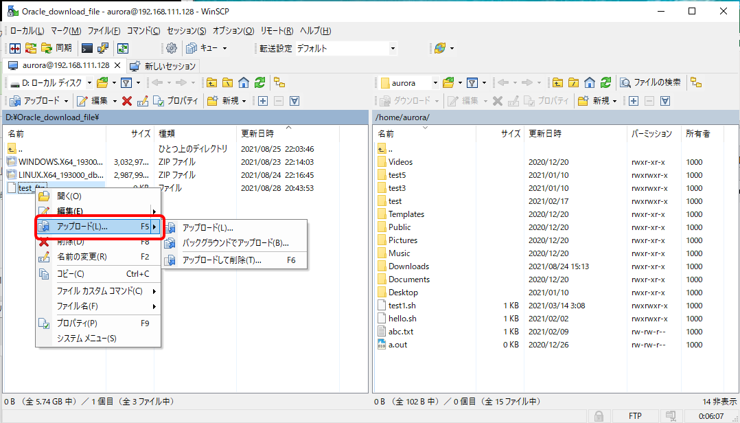Select バックグラウンドでアップロード(B)... submenu item
This screenshot has width=740, height=423.
235,243
